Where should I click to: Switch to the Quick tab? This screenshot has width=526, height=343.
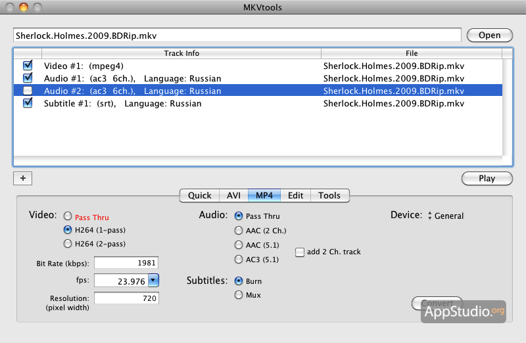(200, 195)
